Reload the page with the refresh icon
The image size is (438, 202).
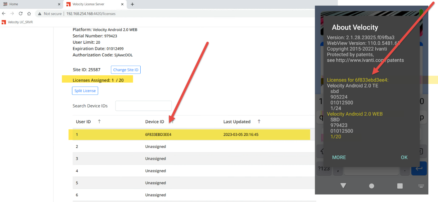coord(20,14)
